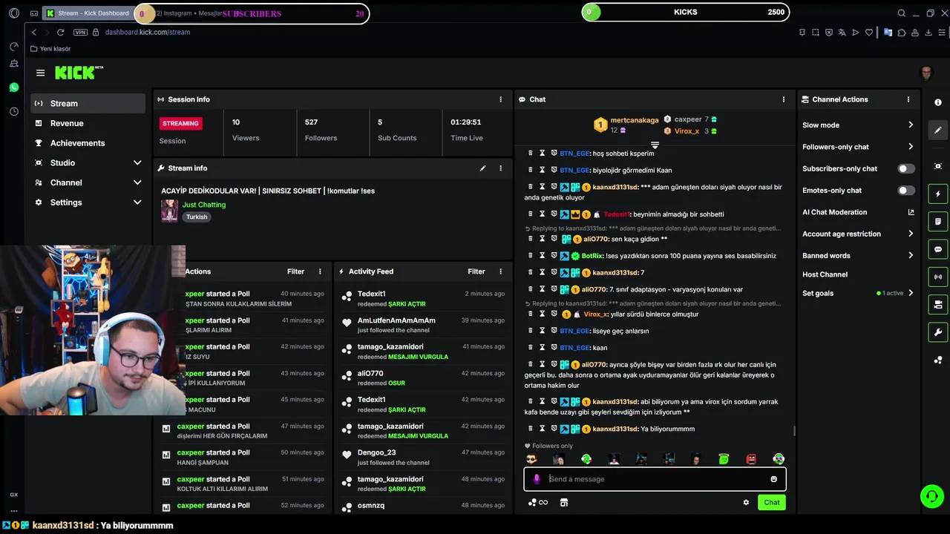The height and width of the screenshot is (534, 950).
Task: Open Stream info three-dot menu
Action: coord(500,168)
